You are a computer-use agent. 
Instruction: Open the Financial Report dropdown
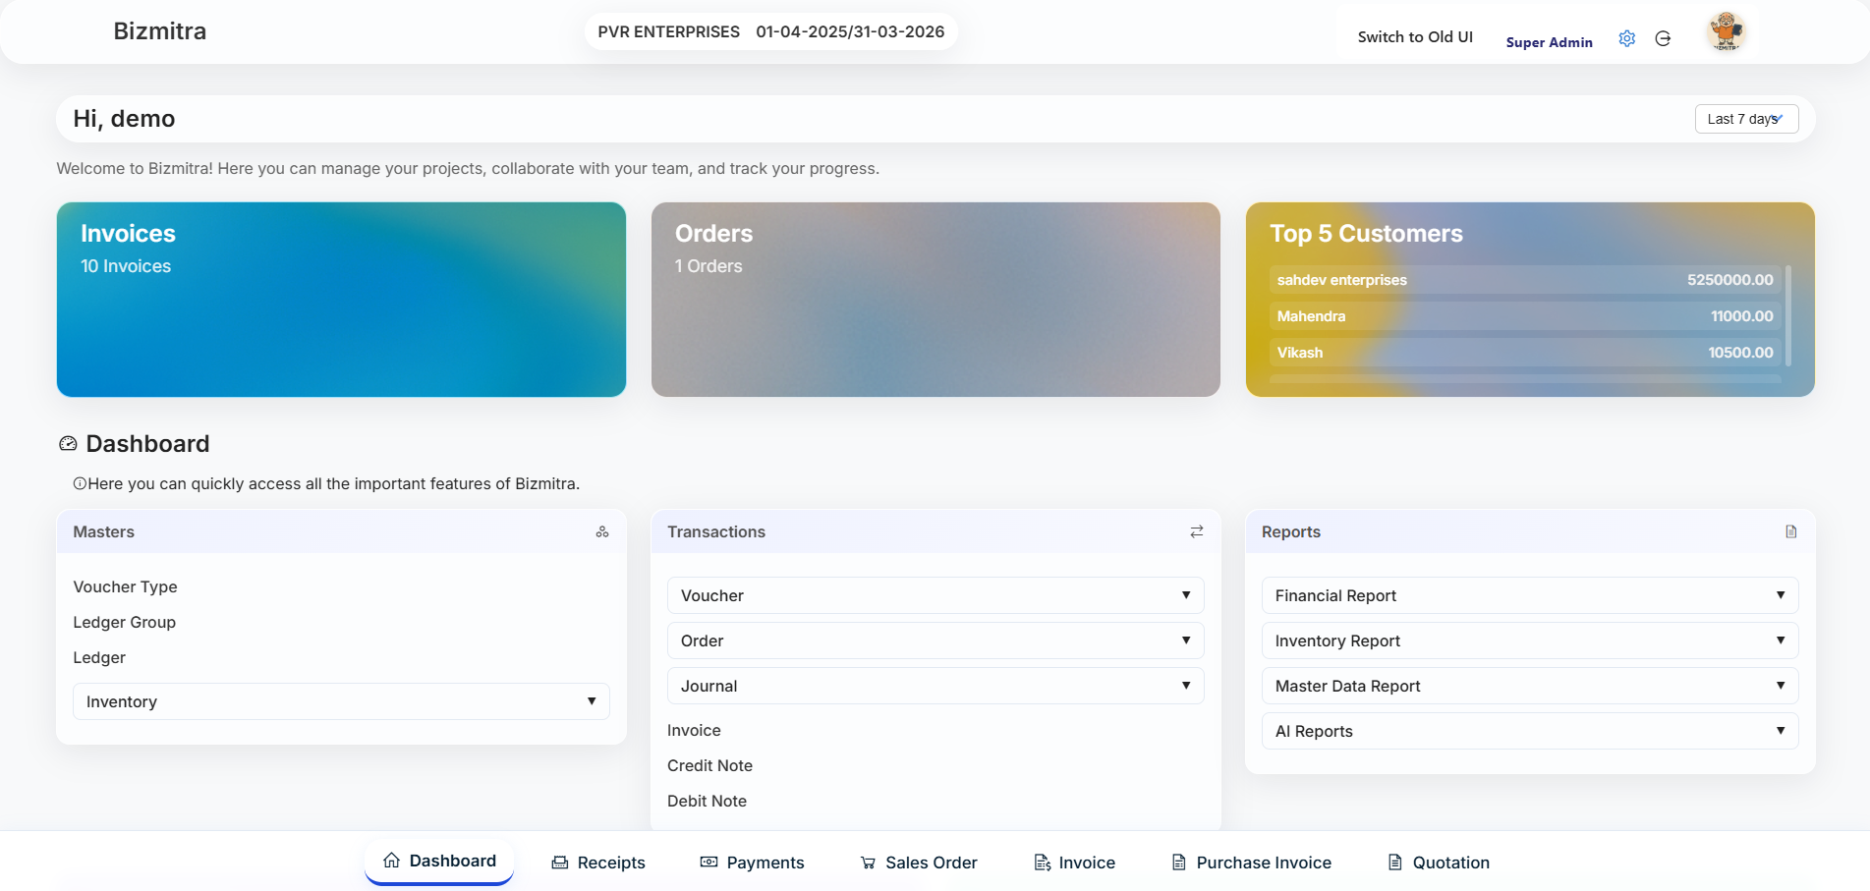[x=1529, y=595]
